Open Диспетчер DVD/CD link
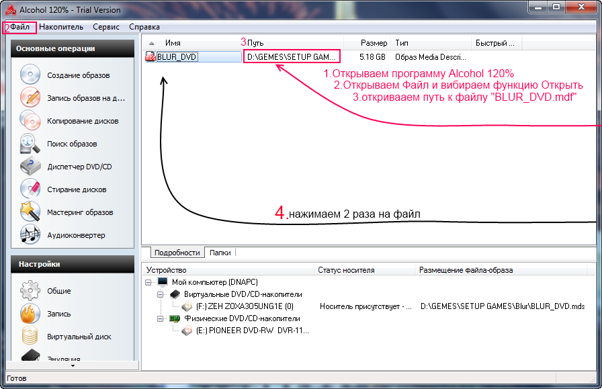This screenshot has height=389, width=602. tap(79, 167)
